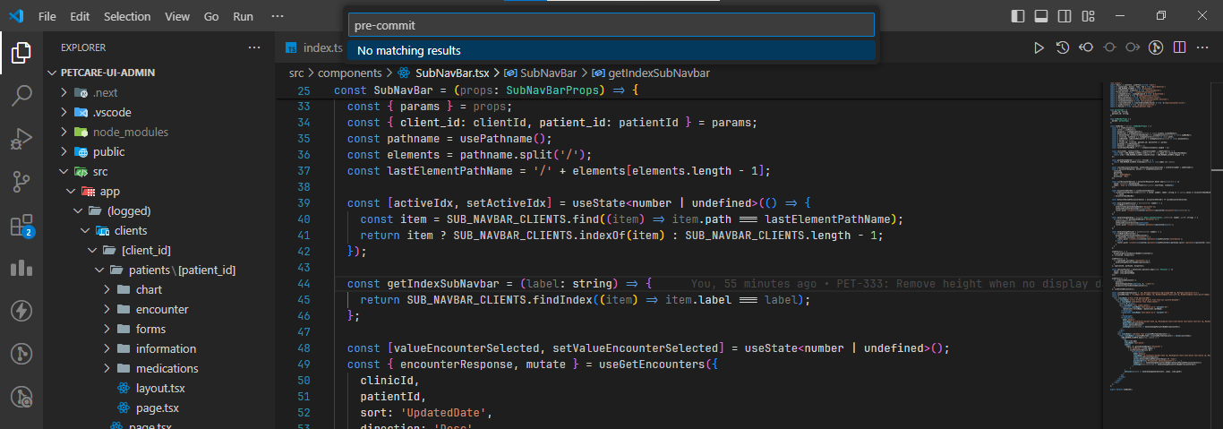This screenshot has width=1223, height=429.
Task: Open the Run and Debug view
Action: [21, 139]
